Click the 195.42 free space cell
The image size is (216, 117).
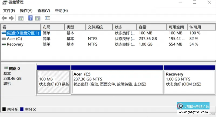177,39
